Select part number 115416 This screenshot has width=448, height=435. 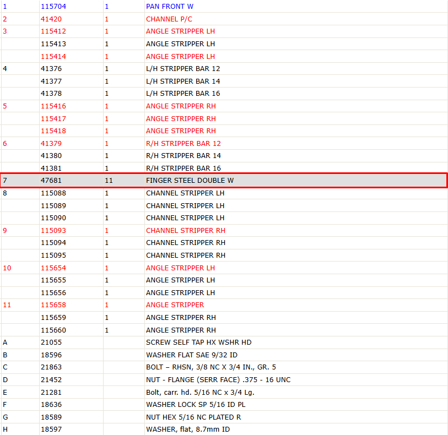pyautogui.click(x=53, y=106)
